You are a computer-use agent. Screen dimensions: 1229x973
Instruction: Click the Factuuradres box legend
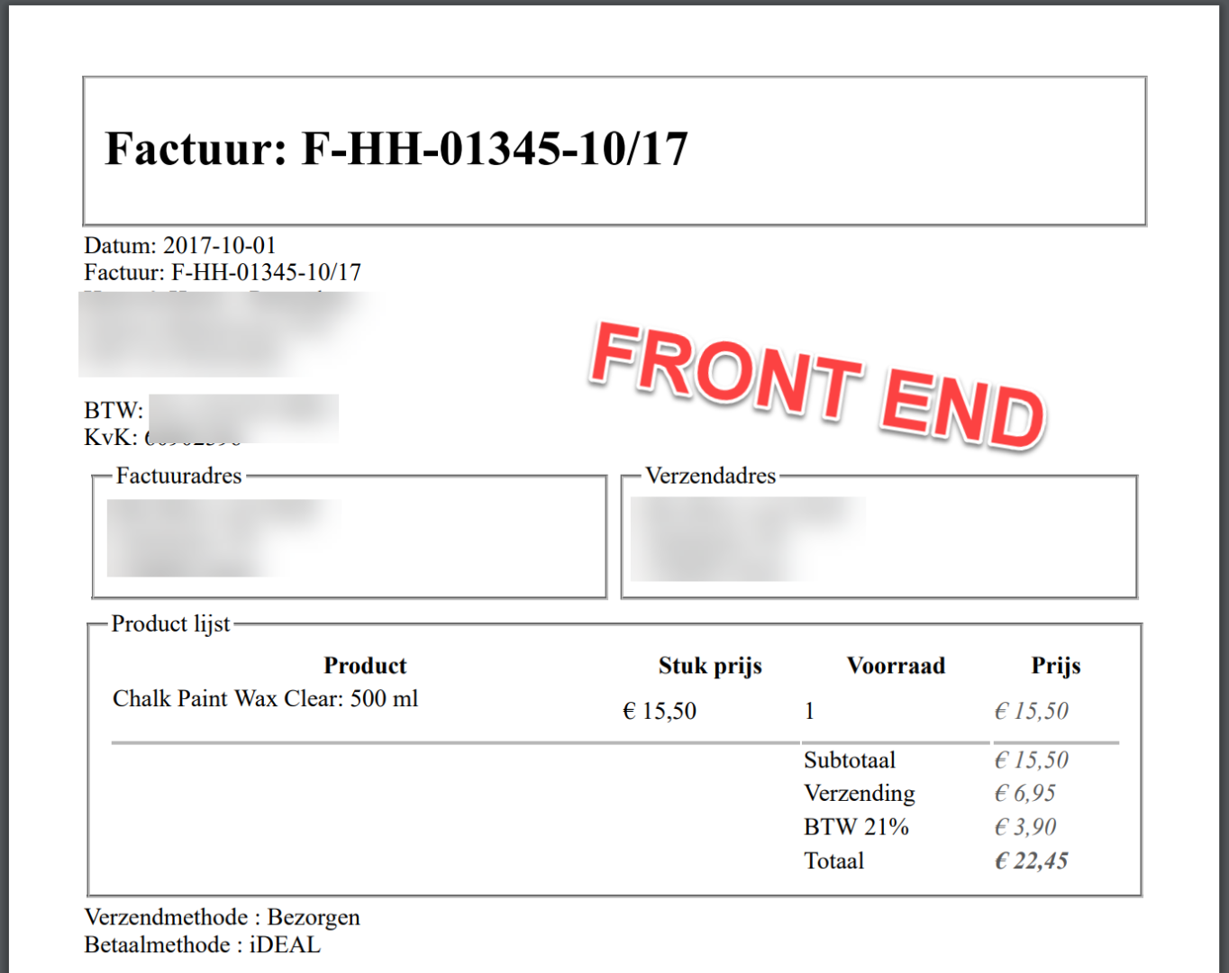[x=178, y=476]
